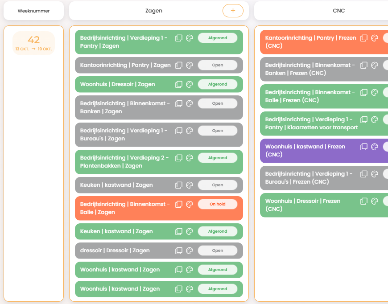Click palette icon on Kantoorinrichting Pantry Frezen card

point(375,38)
